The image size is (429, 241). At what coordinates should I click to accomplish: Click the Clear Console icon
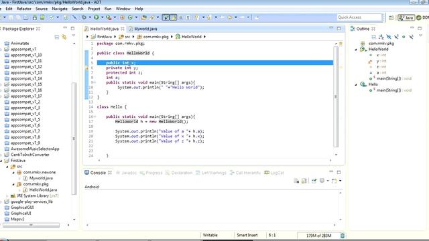(296, 181)
